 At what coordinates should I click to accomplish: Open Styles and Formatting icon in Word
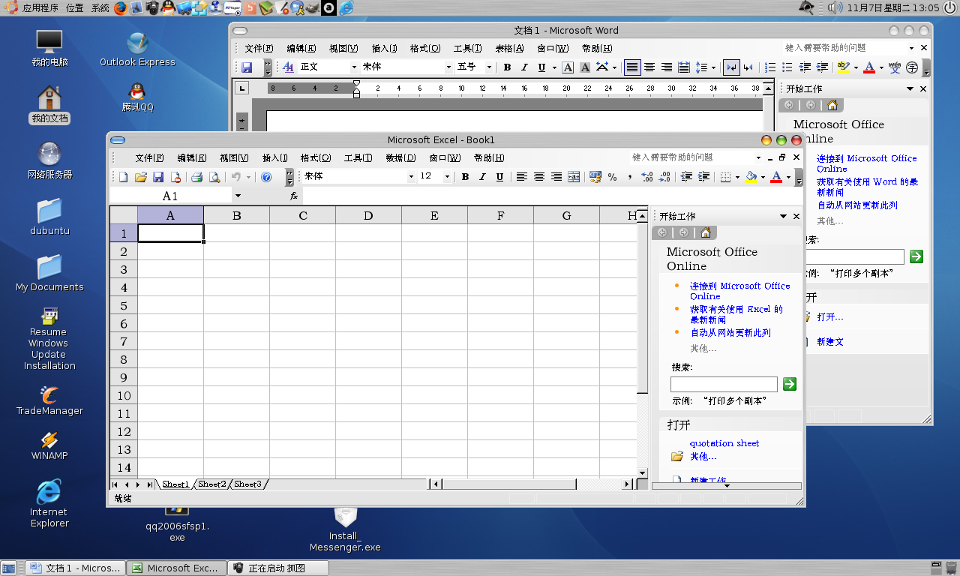(288, 67)
